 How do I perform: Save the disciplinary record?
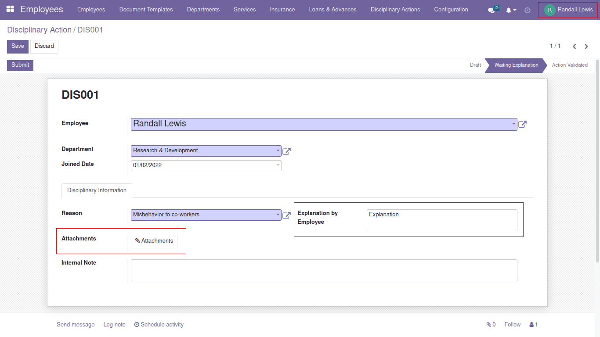point(17,46)
